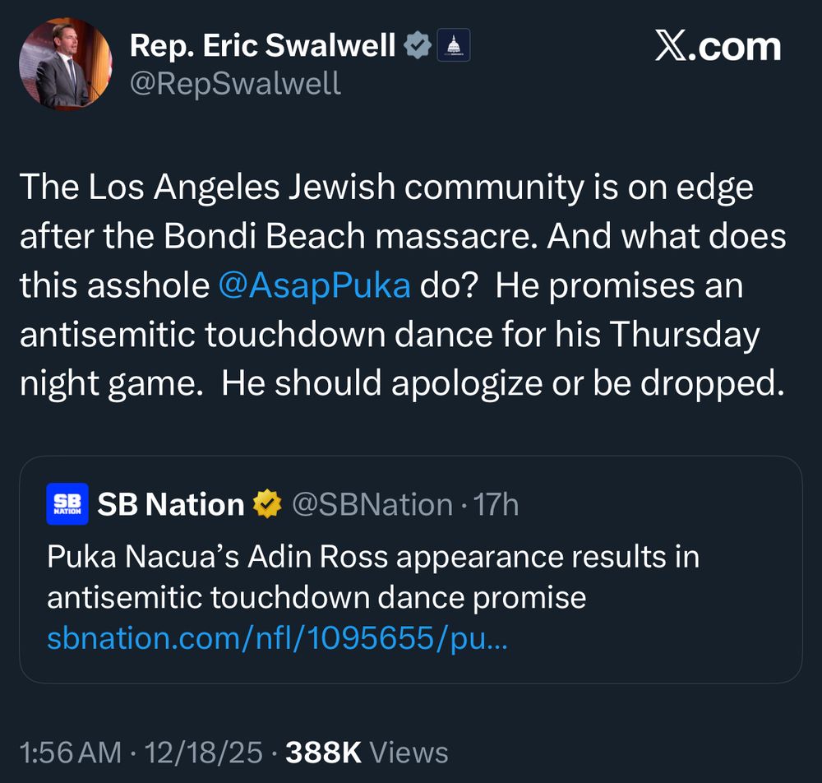Click the blue verified badge beside Rep. Eric Swalwell
Viewport: 822px width, 783px height.
[x=418, y=45]
